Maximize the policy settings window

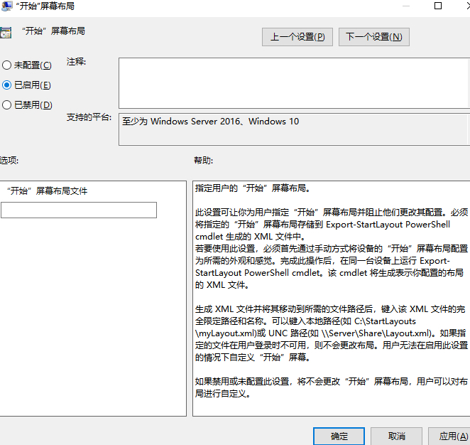[438, 6]
